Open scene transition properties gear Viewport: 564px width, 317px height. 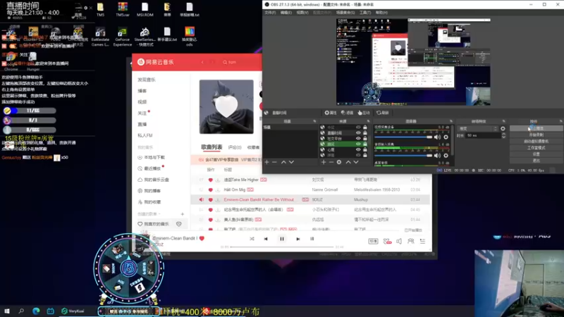coord(503,129)
